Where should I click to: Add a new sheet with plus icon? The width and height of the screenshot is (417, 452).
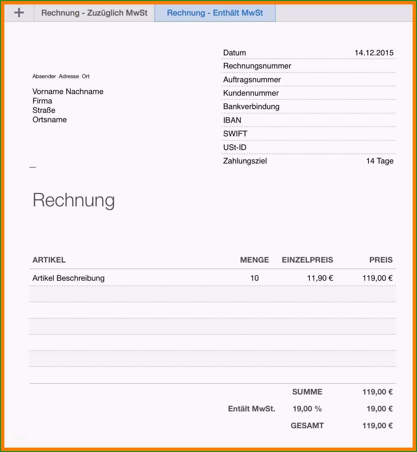point(19,13)
